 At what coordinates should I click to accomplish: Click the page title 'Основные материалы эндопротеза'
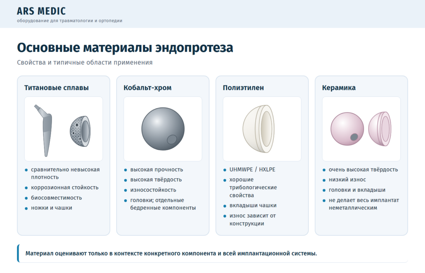click(125, 48)
